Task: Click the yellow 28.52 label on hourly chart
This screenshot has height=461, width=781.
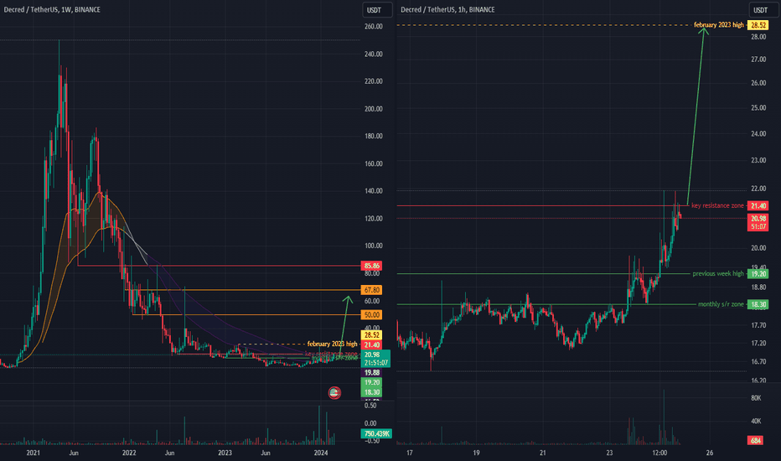Action: click(x=758, y=25)
